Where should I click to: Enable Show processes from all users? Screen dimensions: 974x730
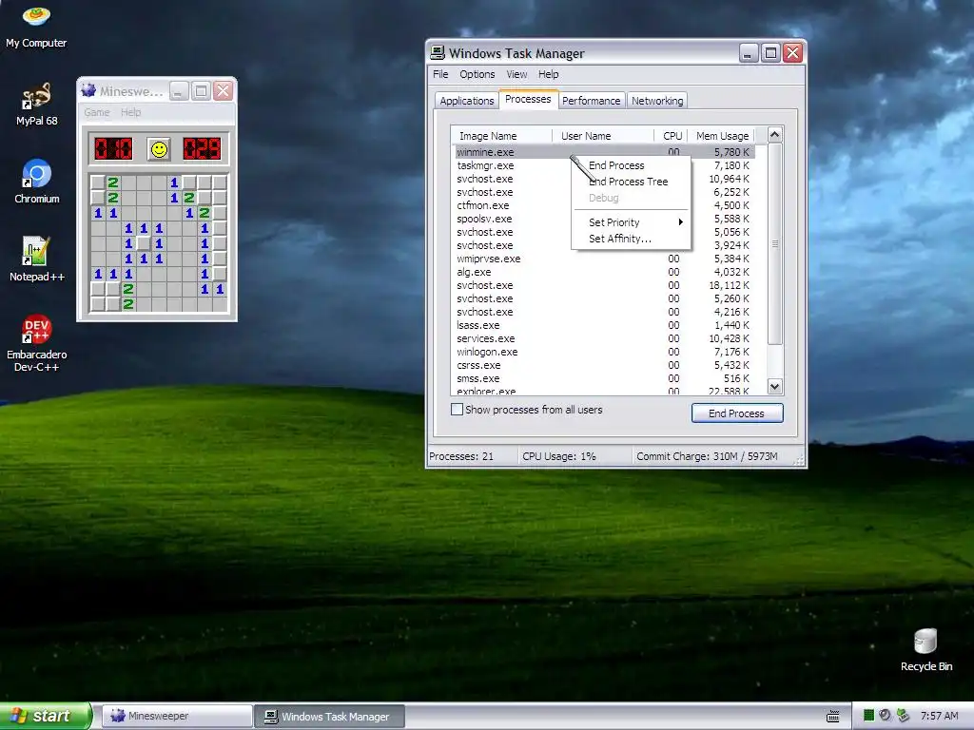point(457,410)
